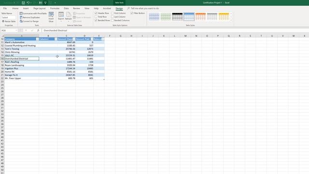Click the formula bar text
309x174 pixels.
(x=56, y=30)
